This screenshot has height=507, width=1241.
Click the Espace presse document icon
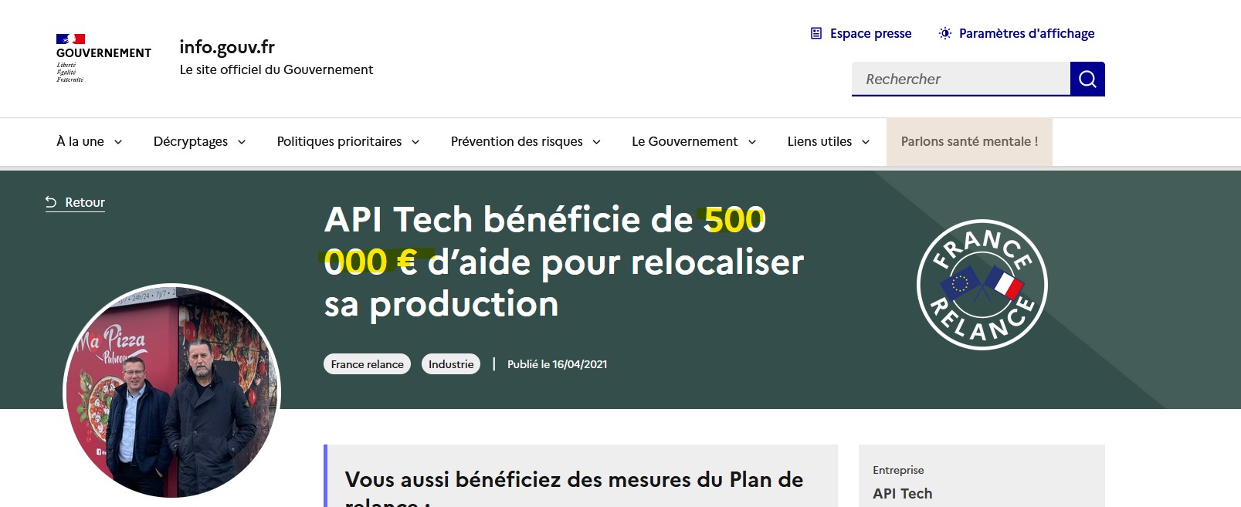[816, 33]
